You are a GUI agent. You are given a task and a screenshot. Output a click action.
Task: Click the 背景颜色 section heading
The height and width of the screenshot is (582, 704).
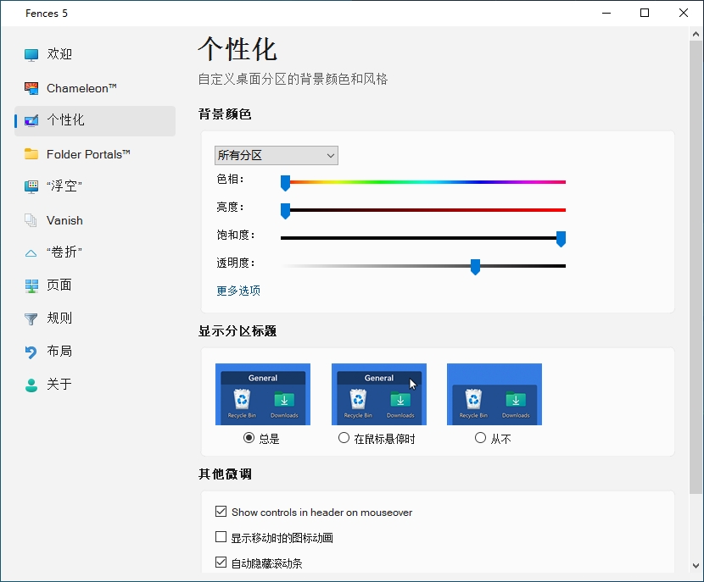tap(225, 114)
